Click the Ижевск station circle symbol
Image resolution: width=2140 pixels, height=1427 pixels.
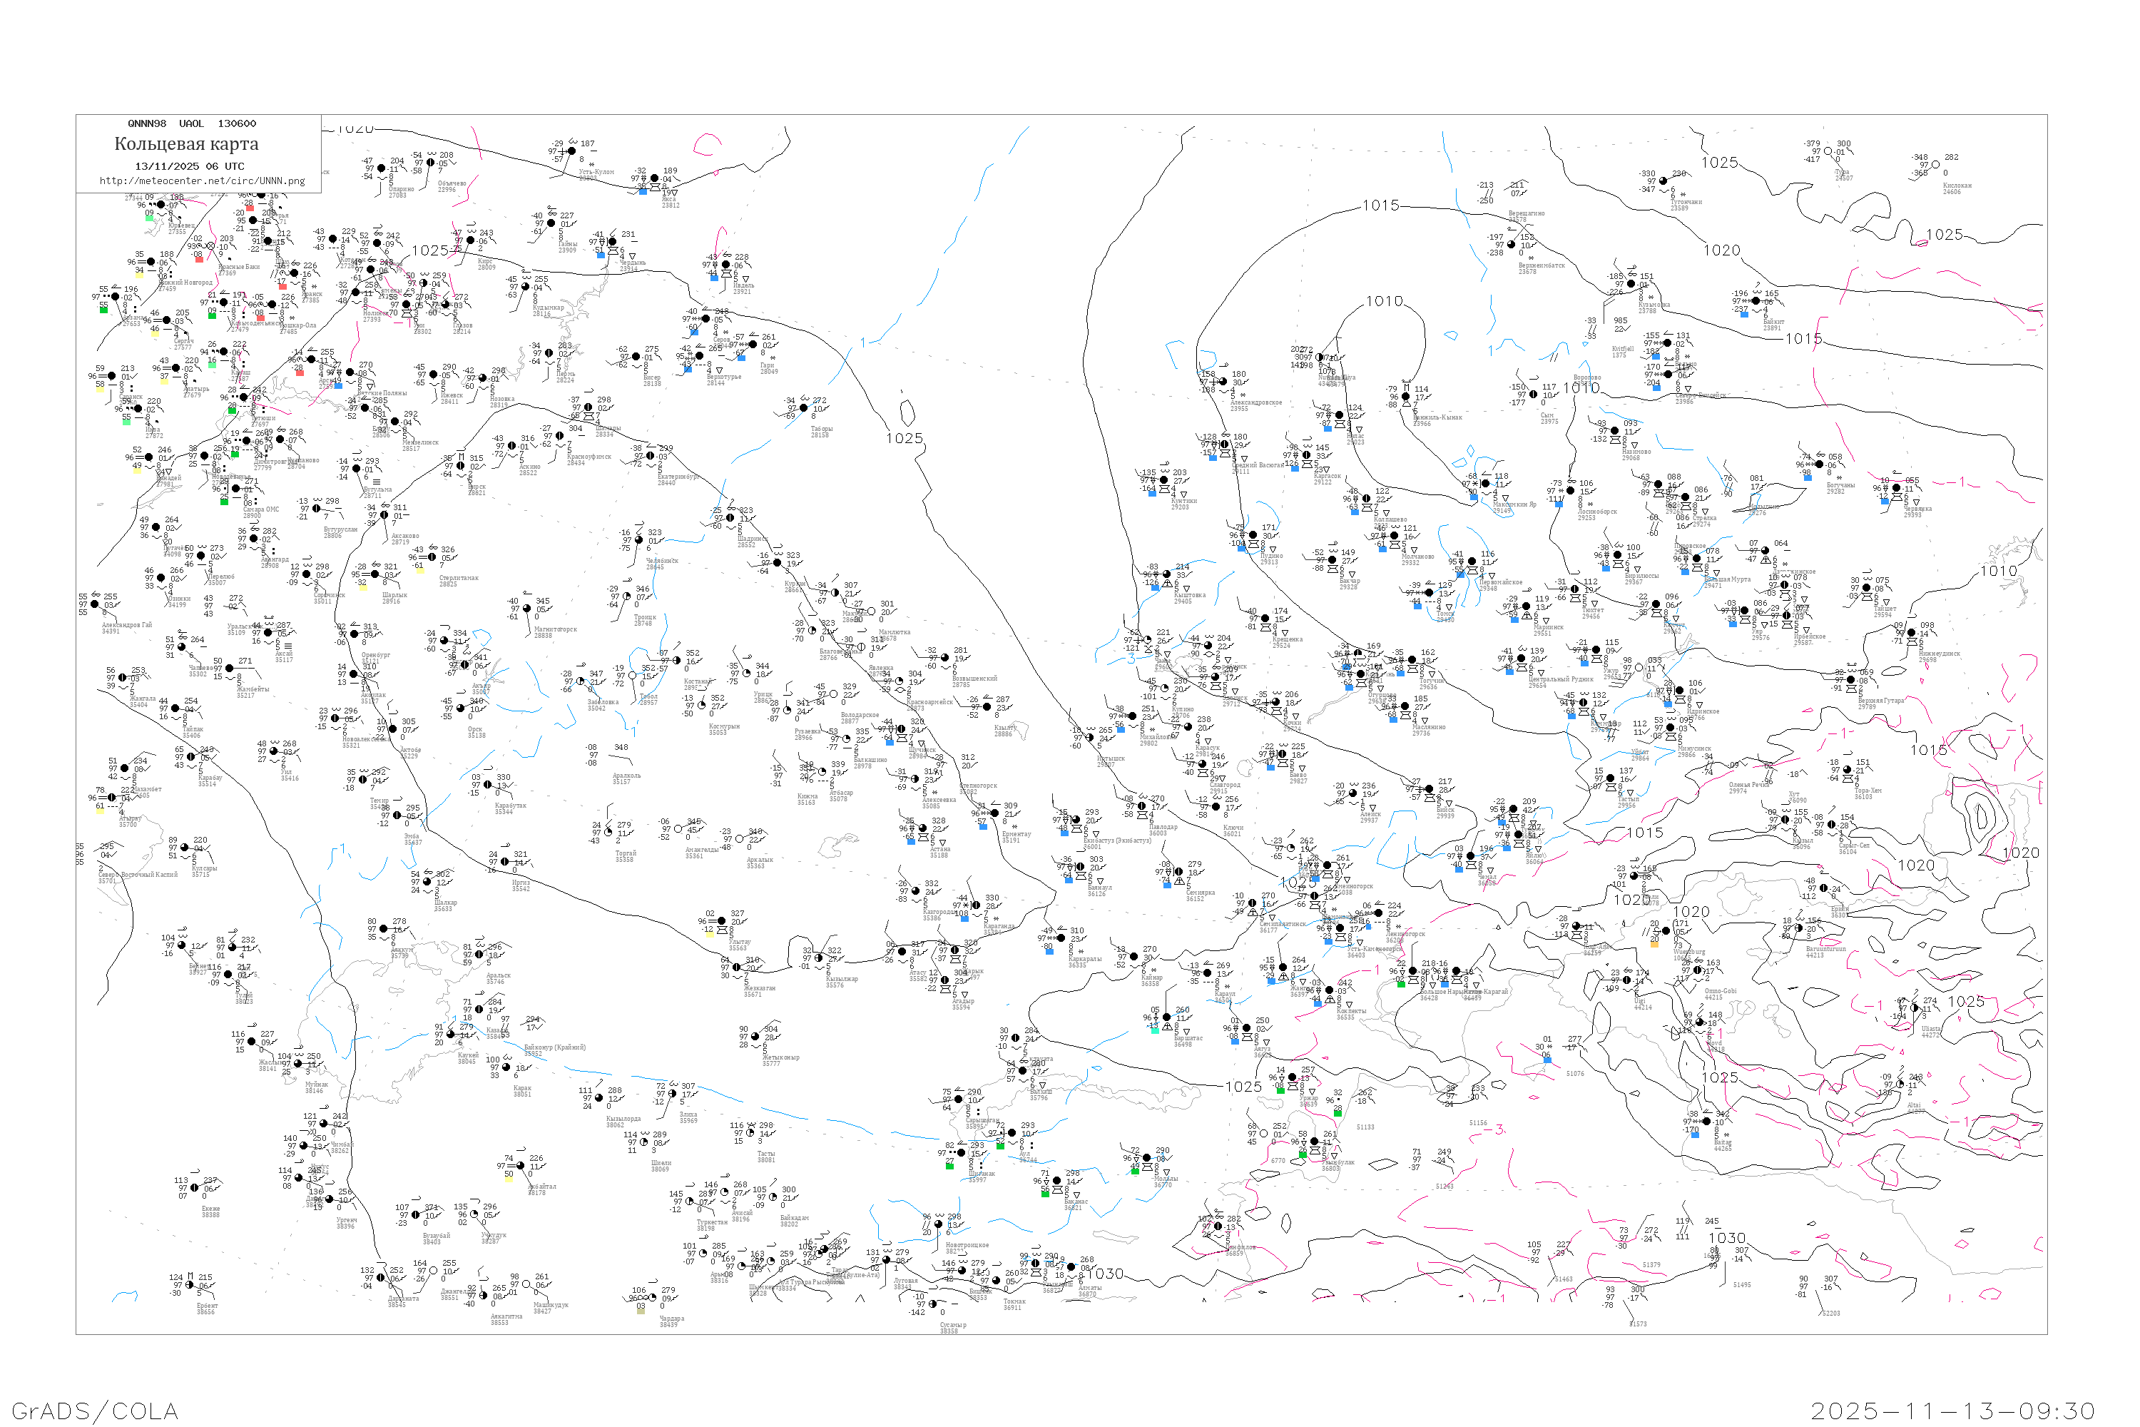(x=432, y=374)
